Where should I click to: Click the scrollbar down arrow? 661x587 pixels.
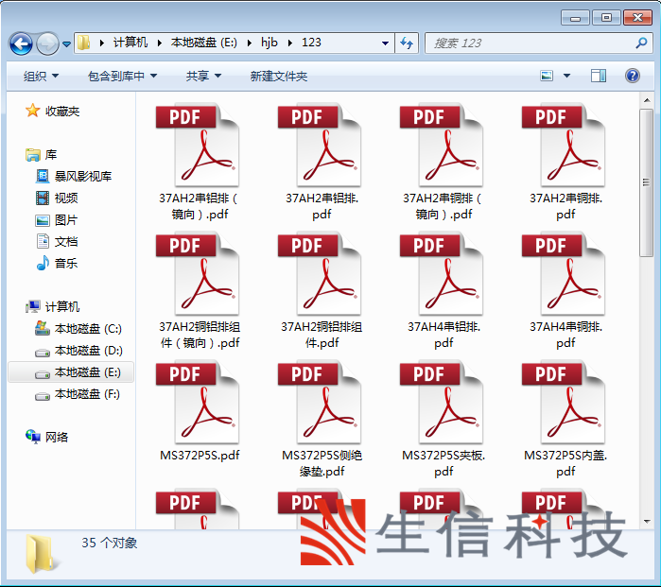[646, 522]
